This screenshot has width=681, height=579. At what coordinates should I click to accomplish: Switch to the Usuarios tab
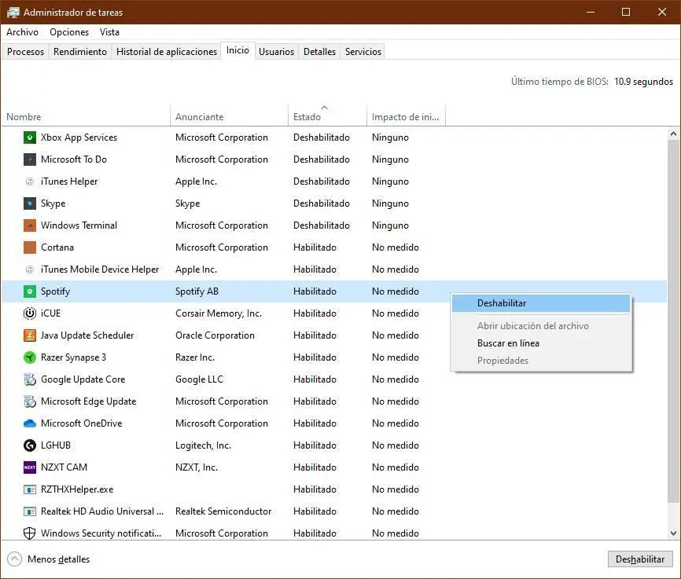pos(276,52)
